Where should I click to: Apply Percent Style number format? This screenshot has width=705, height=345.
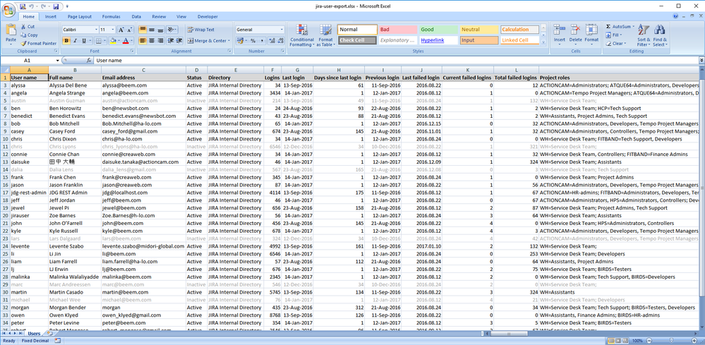[x=253, y=41]
